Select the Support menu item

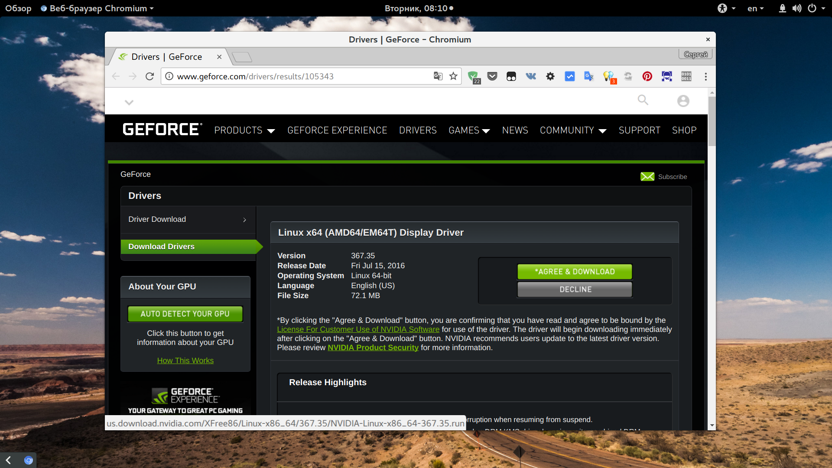638,130
